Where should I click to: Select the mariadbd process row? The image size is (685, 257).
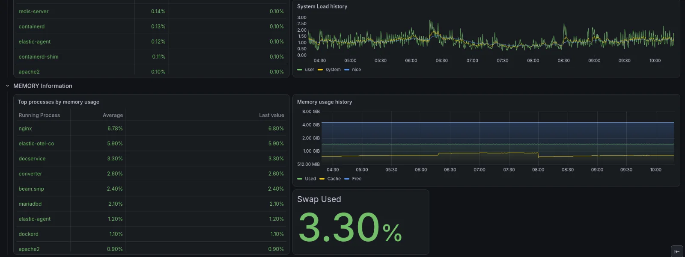(x=152, y=204)
